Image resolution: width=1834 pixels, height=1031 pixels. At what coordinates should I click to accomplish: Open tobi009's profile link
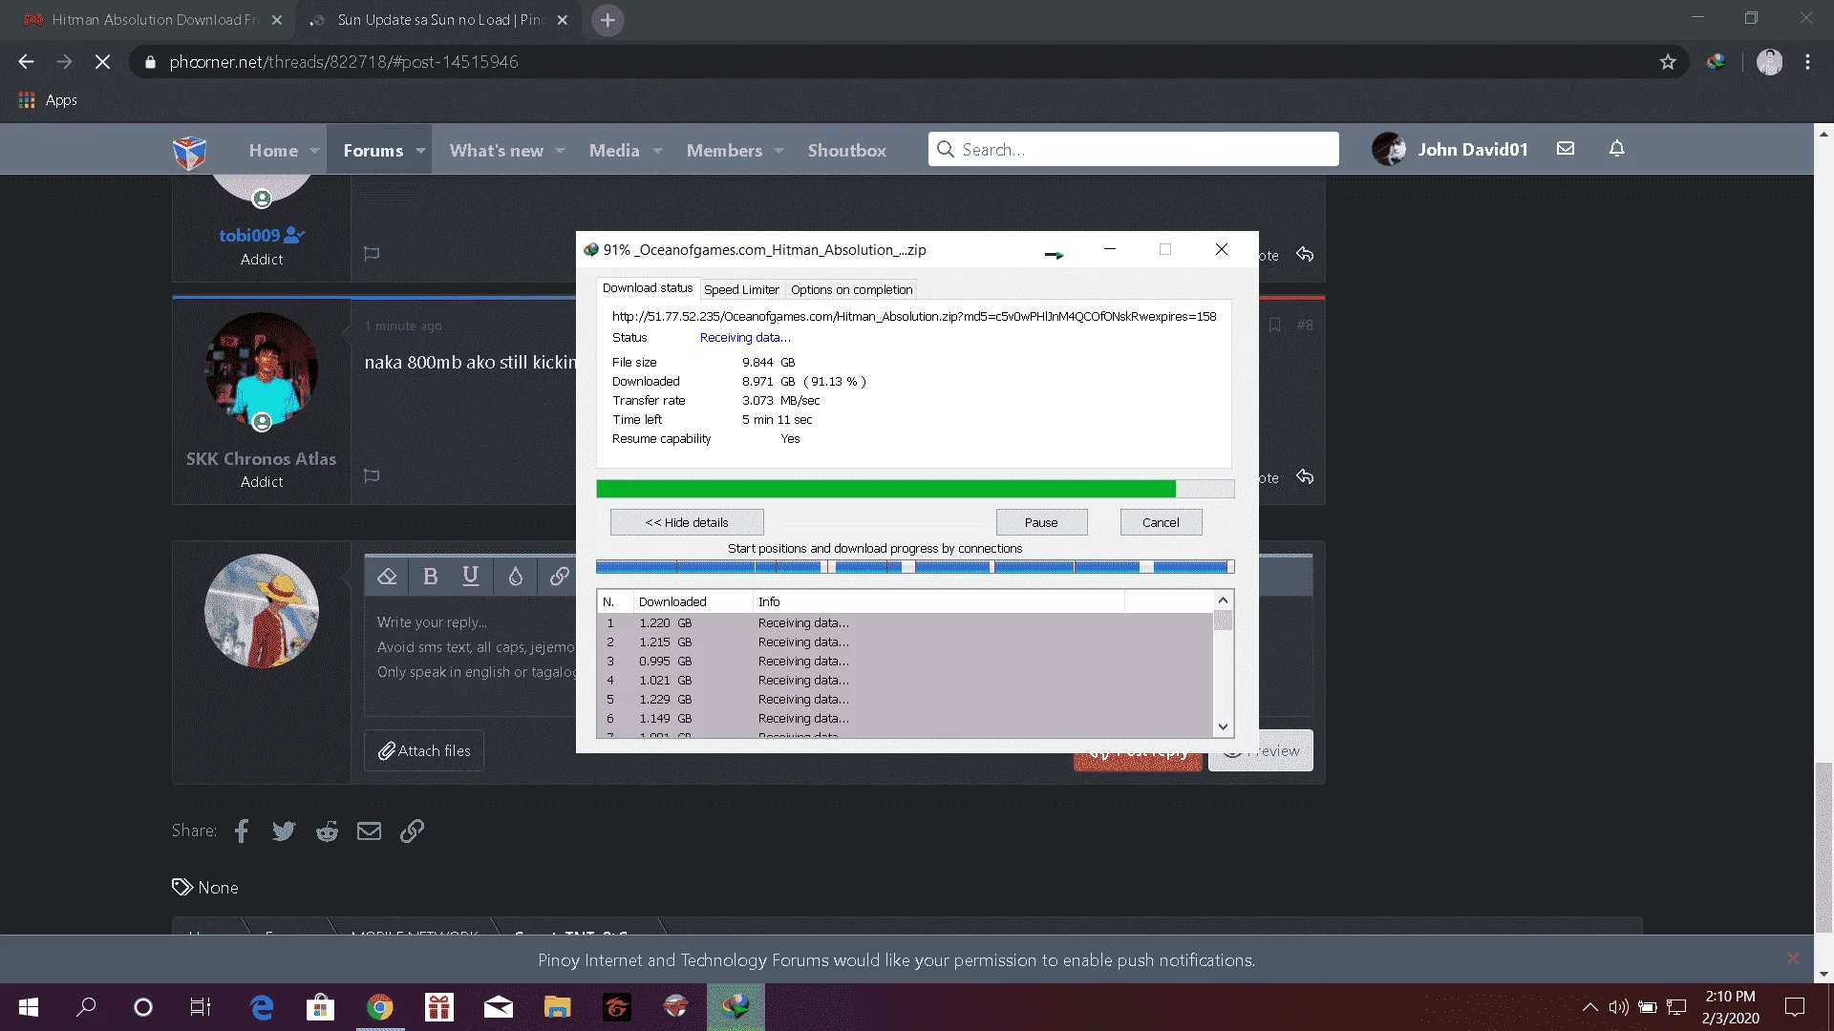pyautogui.click(x=249, y=236)
